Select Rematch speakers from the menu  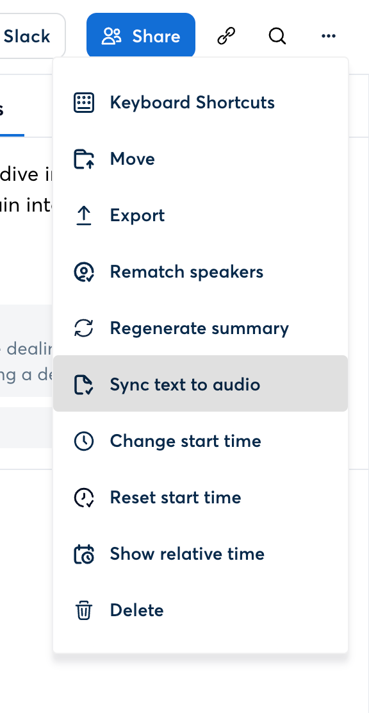[186, 271]
